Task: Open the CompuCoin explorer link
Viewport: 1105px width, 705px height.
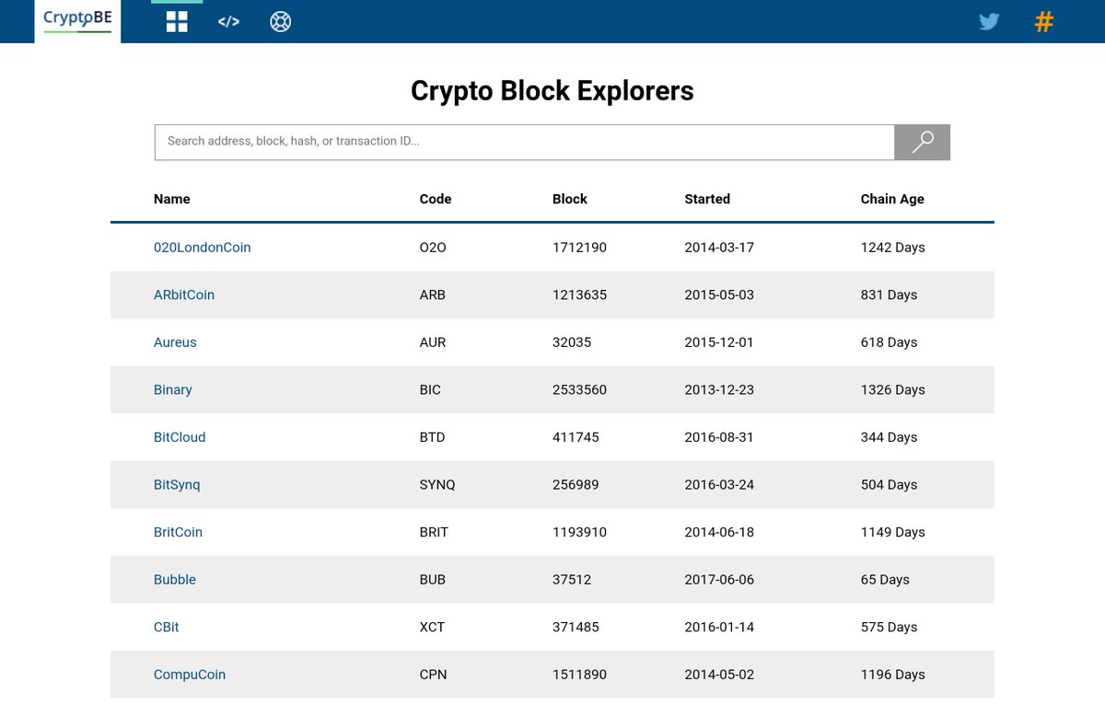Action: 190,675
